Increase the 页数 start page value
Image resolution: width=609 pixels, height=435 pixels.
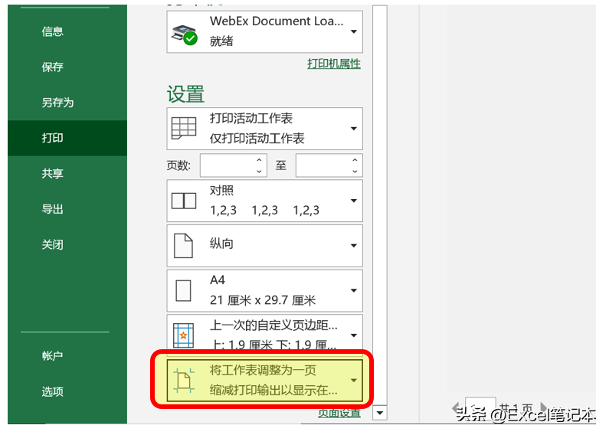coord(259,159)
